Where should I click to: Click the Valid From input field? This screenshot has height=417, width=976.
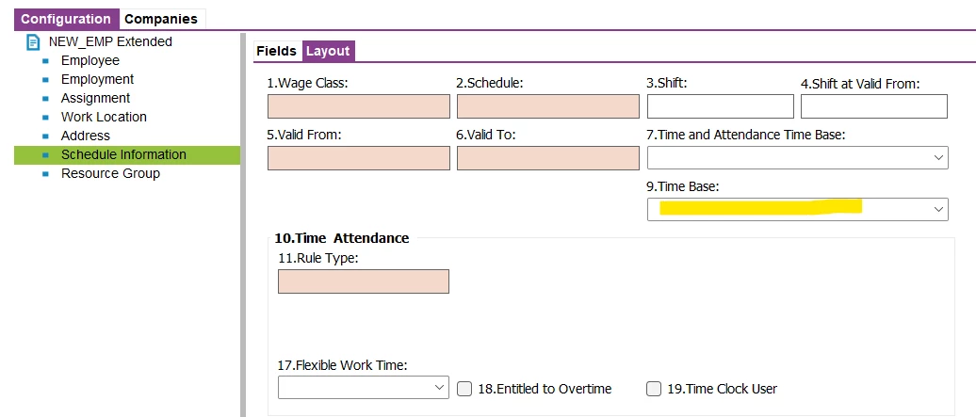pyautogui.click(x=359, y=158)
